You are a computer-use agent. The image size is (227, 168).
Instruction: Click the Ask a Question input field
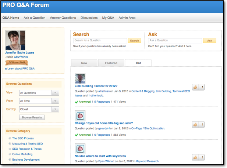click(175, 40)
